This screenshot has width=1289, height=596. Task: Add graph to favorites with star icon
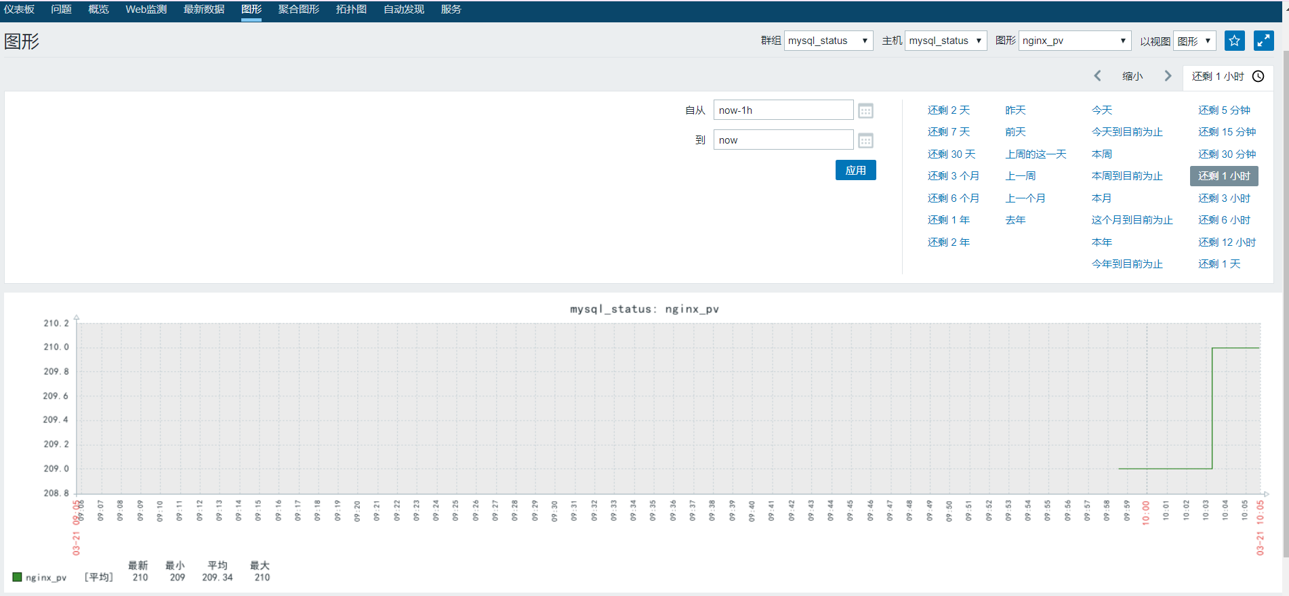coord(1234,41)
